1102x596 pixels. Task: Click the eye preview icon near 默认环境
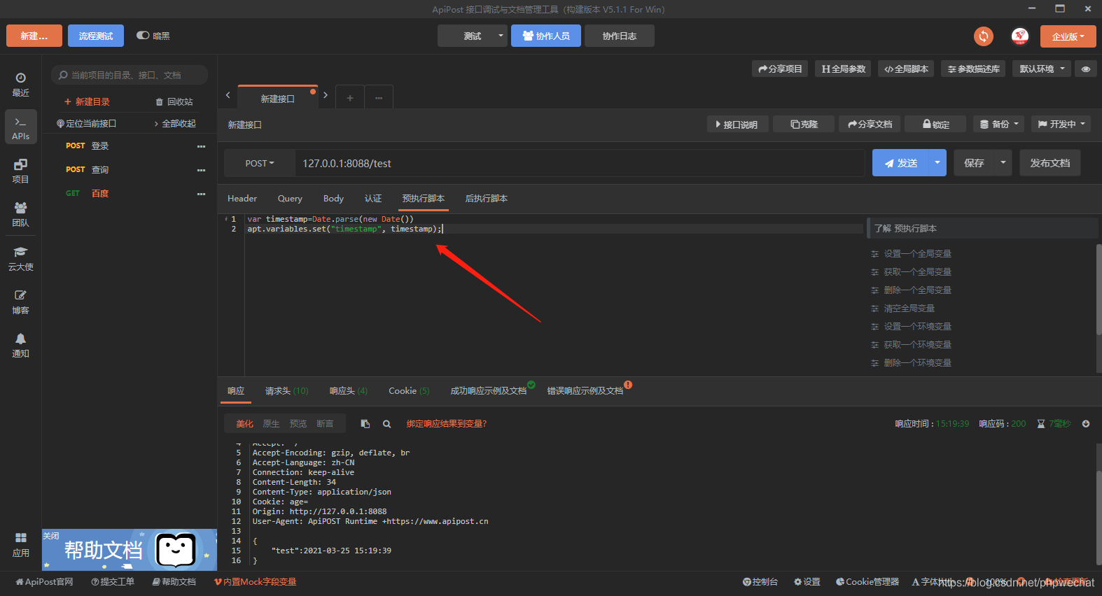click(1086, 69)
